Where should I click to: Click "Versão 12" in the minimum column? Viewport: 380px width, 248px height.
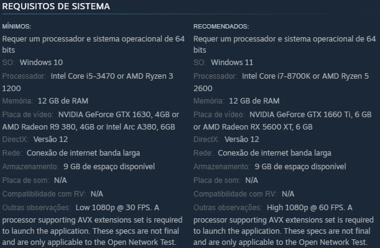(x=50, y=139)
